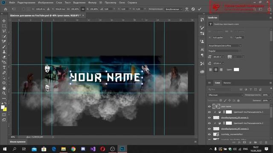Open the extra tools ellipsis in toolbar
273x153 pixels.
click(x=4, y=98)
